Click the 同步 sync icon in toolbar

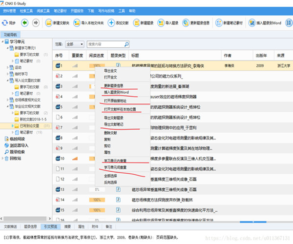tap(6, 23)
